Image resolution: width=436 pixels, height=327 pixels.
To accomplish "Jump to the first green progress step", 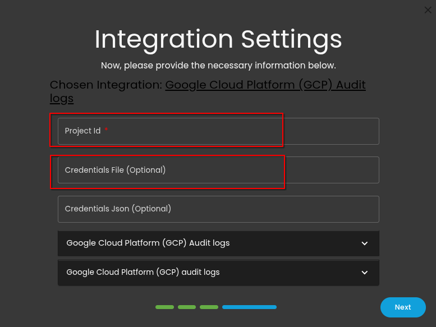I will point(164,307).
